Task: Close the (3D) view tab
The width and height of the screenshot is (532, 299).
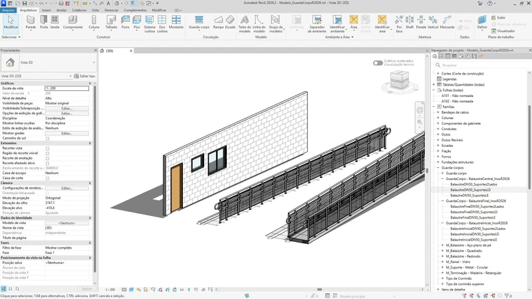Action: pos(131,50)
